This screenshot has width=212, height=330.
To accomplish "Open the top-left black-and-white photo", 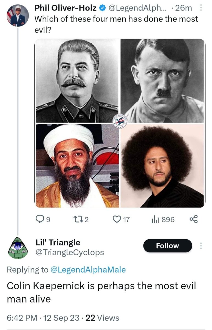I will point(77,81).
